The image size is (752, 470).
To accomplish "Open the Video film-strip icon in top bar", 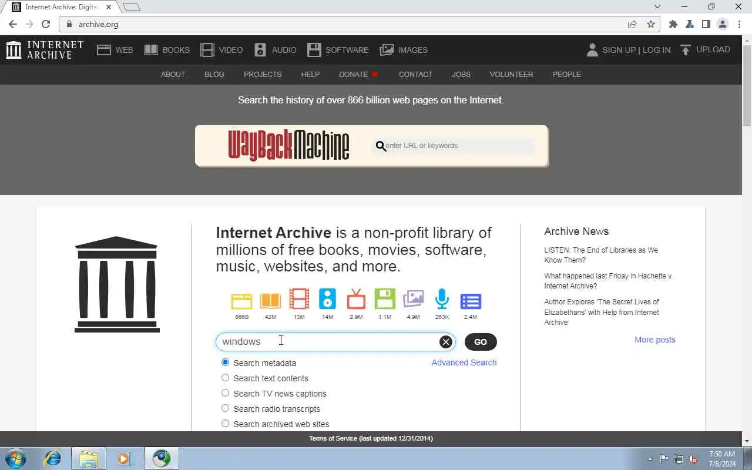I will [207, 50].
